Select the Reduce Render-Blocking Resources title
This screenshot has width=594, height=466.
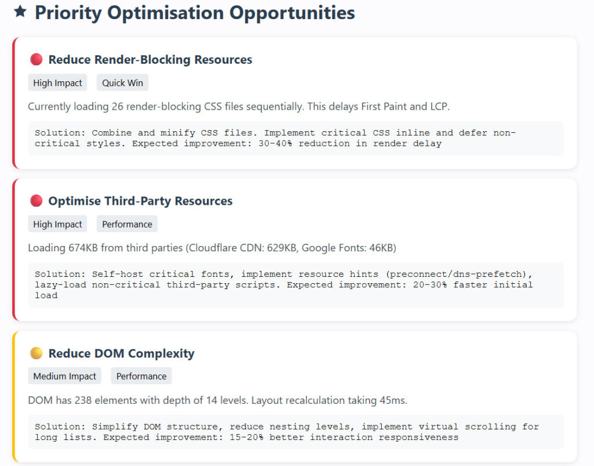[x=150, y=59]
